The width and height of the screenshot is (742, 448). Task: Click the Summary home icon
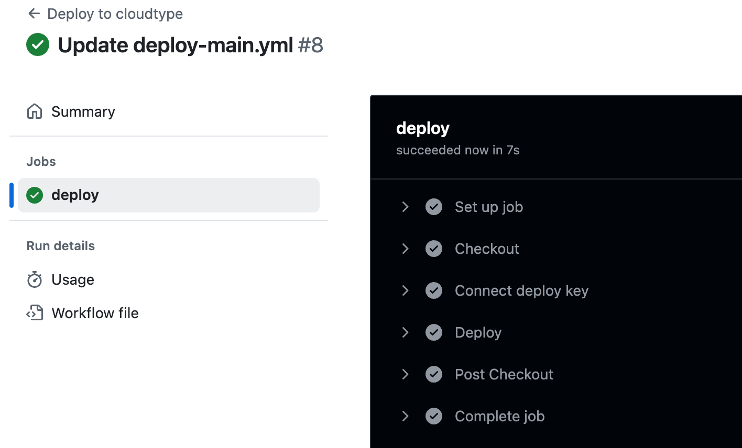click(x=35, y=111)
